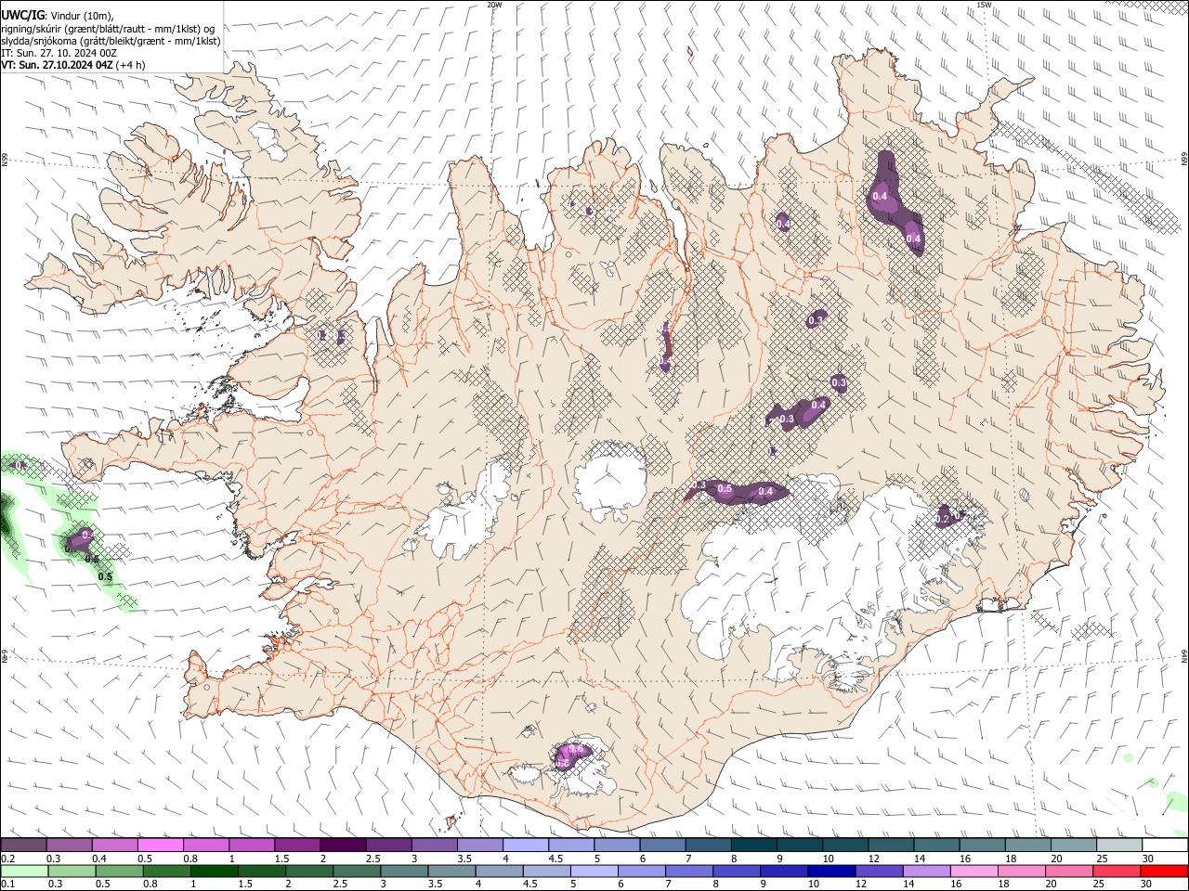This screenshot has width=1189, height=891.
Task: Click the narrow red-purple precipitation streak in north
Action: [x=665, y=345]
